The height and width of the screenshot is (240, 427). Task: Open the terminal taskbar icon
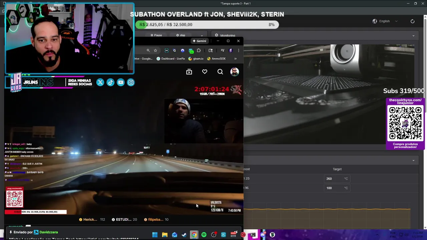click(x=253, y=235)
